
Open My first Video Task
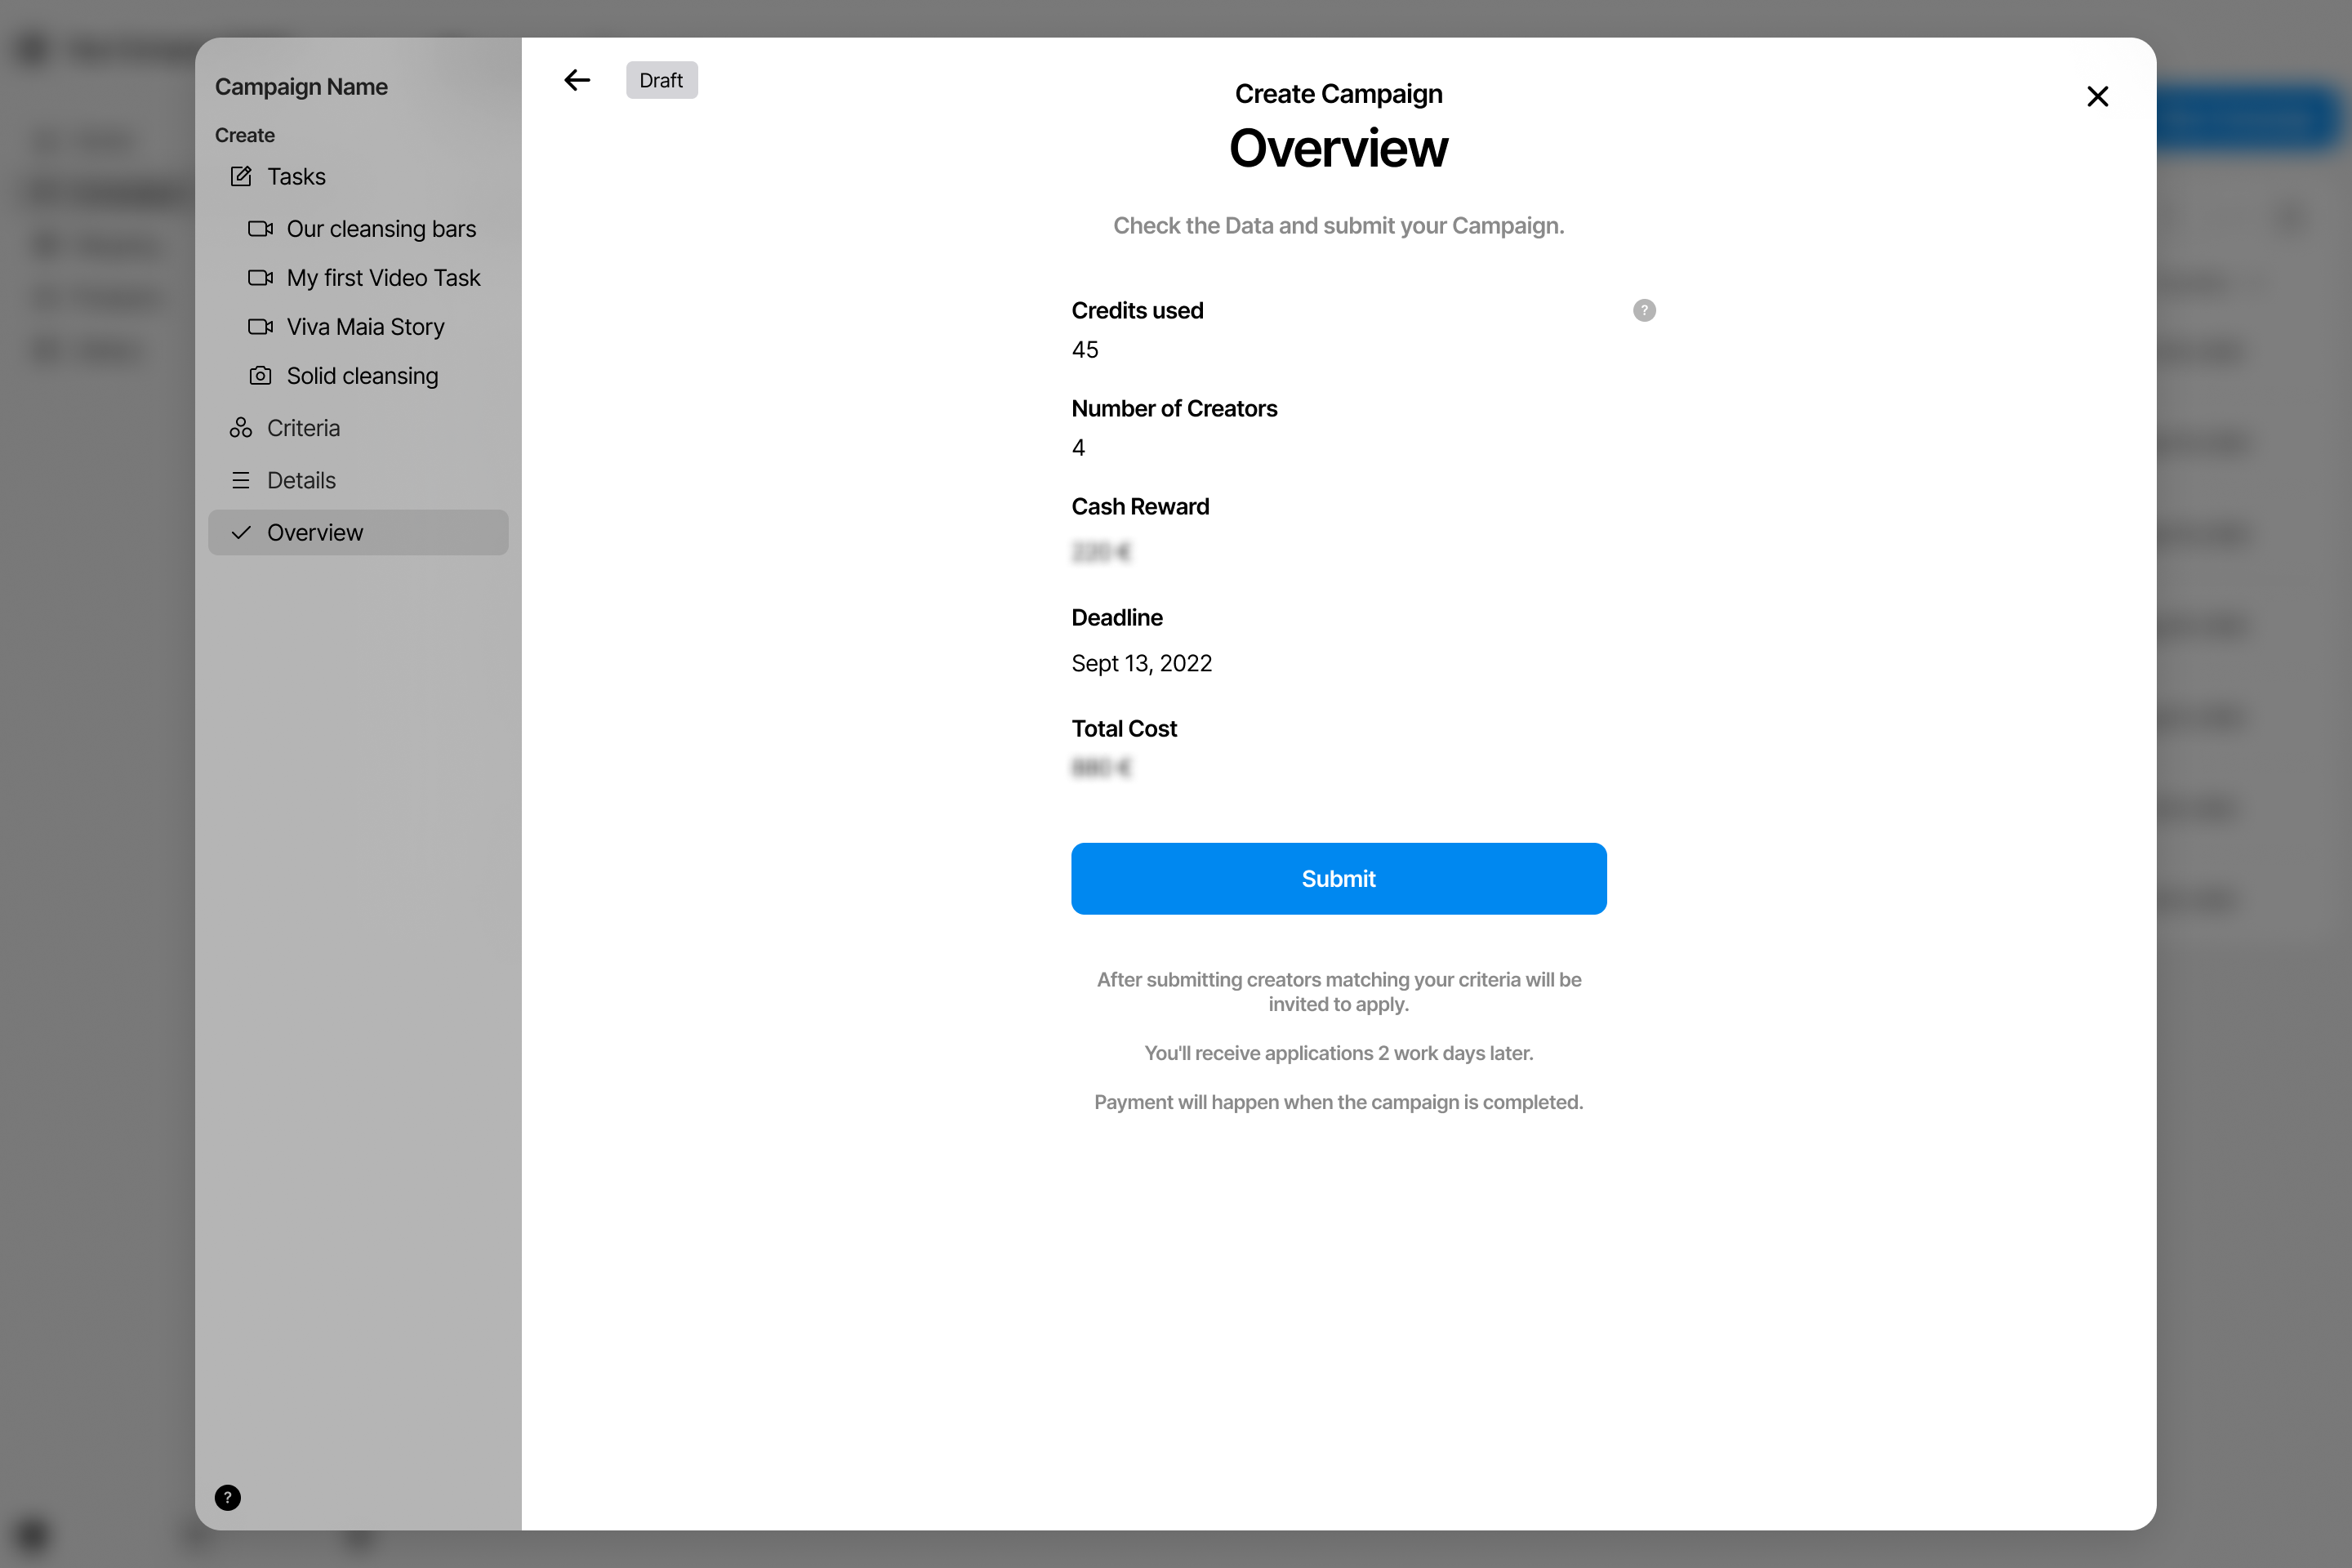[x=383, y=278]
